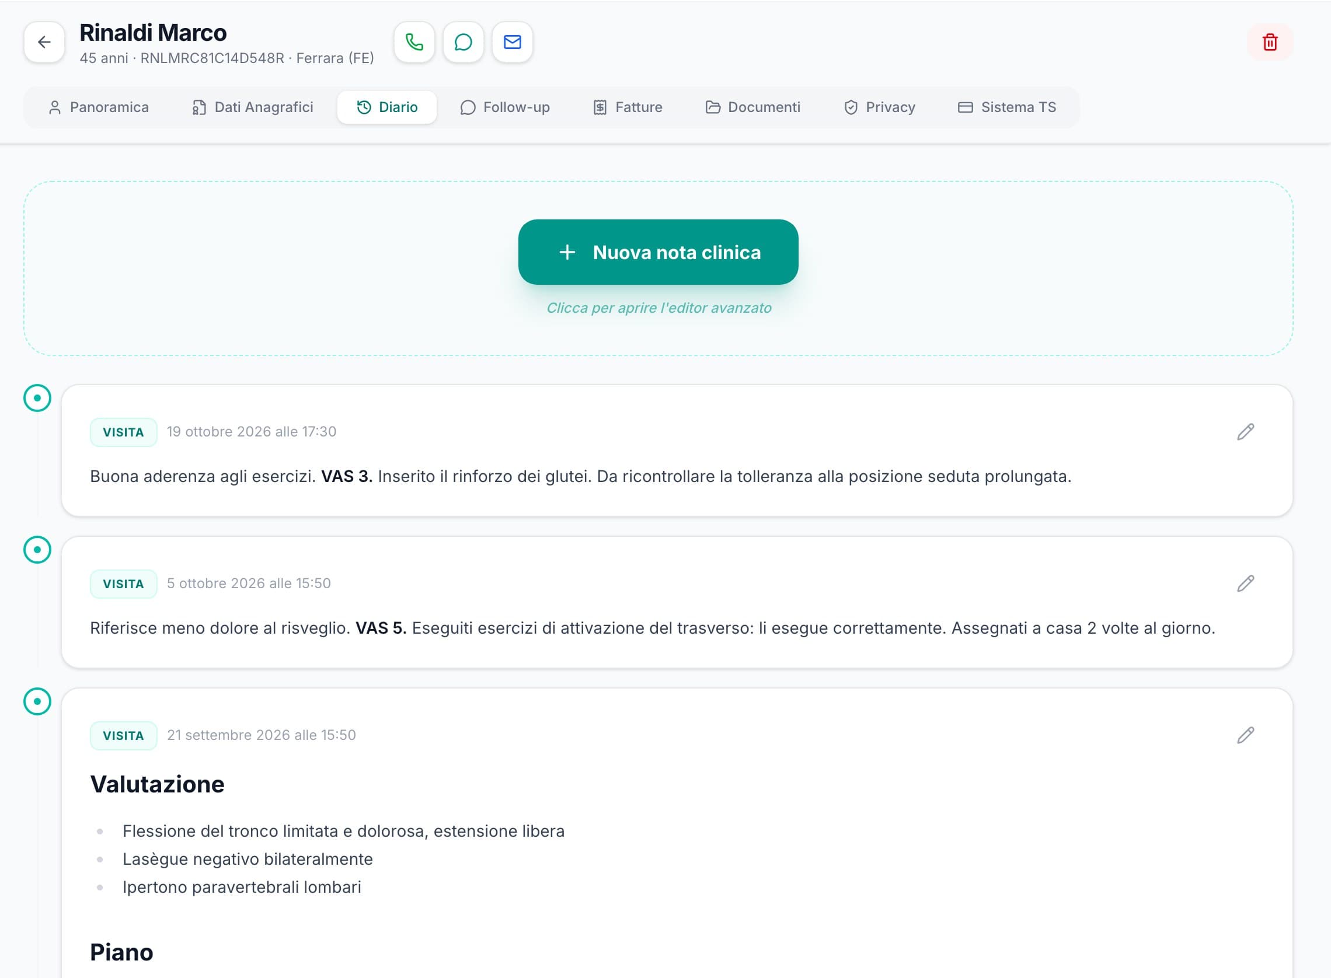Click the Piano heading
The width and height of the screenshot is (1331, 978).
coord(121,952)
